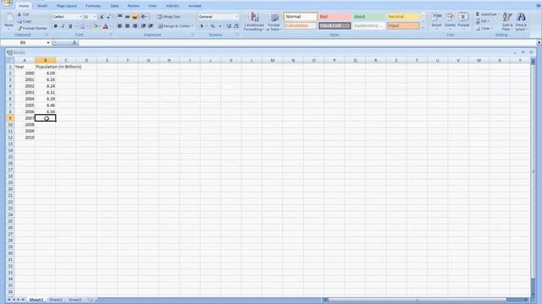Switch to the Formulas tab
The height and width of the screenshot is (304, 542).
pos(93,6)
